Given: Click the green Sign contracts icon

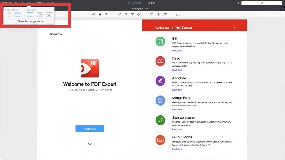Looking at the screenshot, I should 160,120.
